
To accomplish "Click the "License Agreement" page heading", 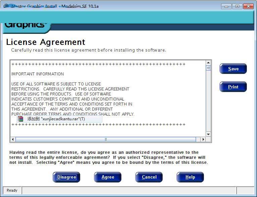I will pyautogui.click(x=46, y=42).
